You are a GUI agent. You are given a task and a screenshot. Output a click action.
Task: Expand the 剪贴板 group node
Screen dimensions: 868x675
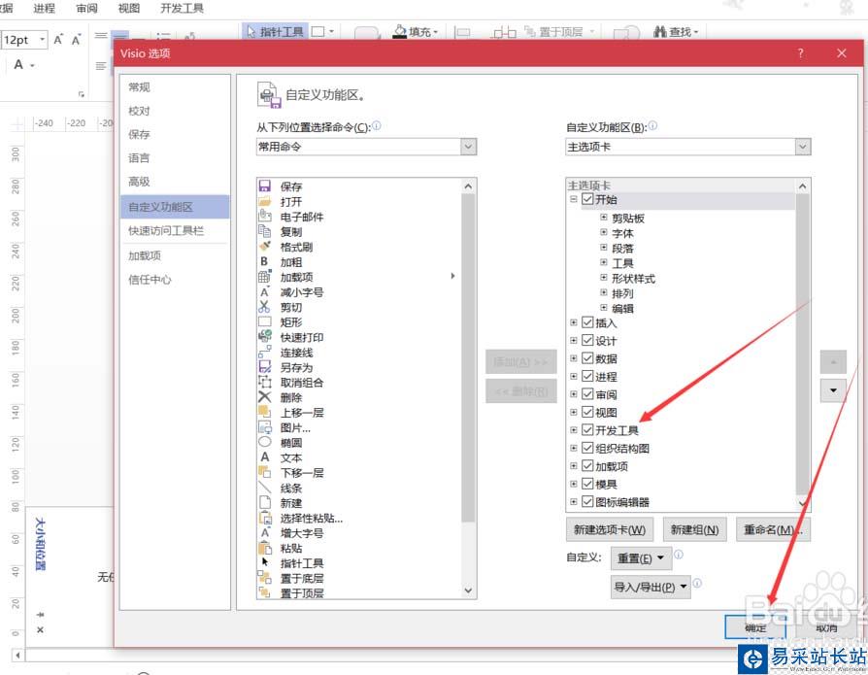pyautogui.click(x=604, y=217)
